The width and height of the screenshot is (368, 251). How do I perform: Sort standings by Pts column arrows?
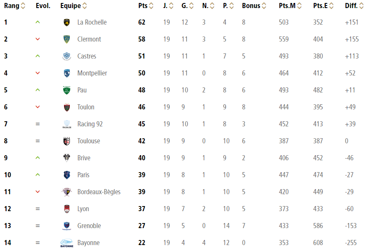(x=151, y=6)
